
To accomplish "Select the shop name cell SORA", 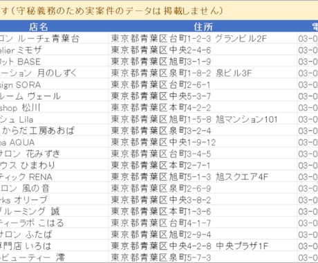I will pyautogui.click(x=54, y=84).
